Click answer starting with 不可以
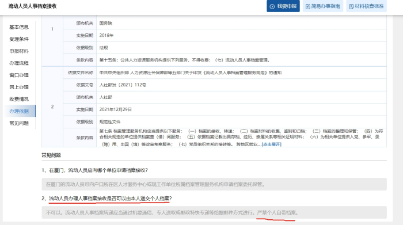 coord(214,212)
